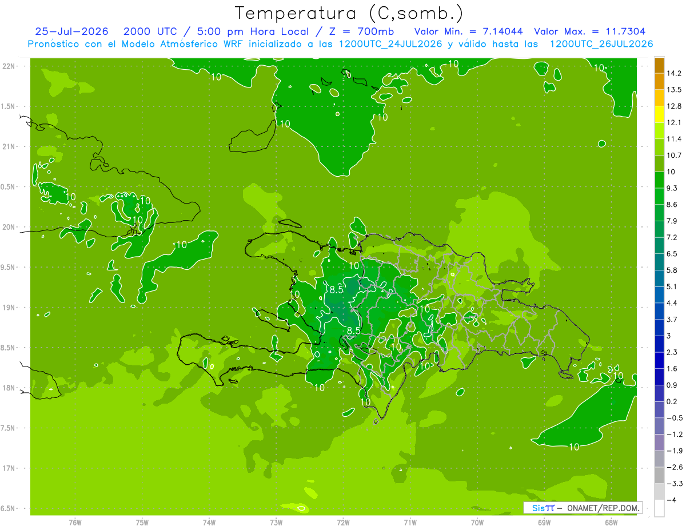Click the '75W' longitude axis label
This screenshot has width=686, height=530.
(x=142, y=523)
